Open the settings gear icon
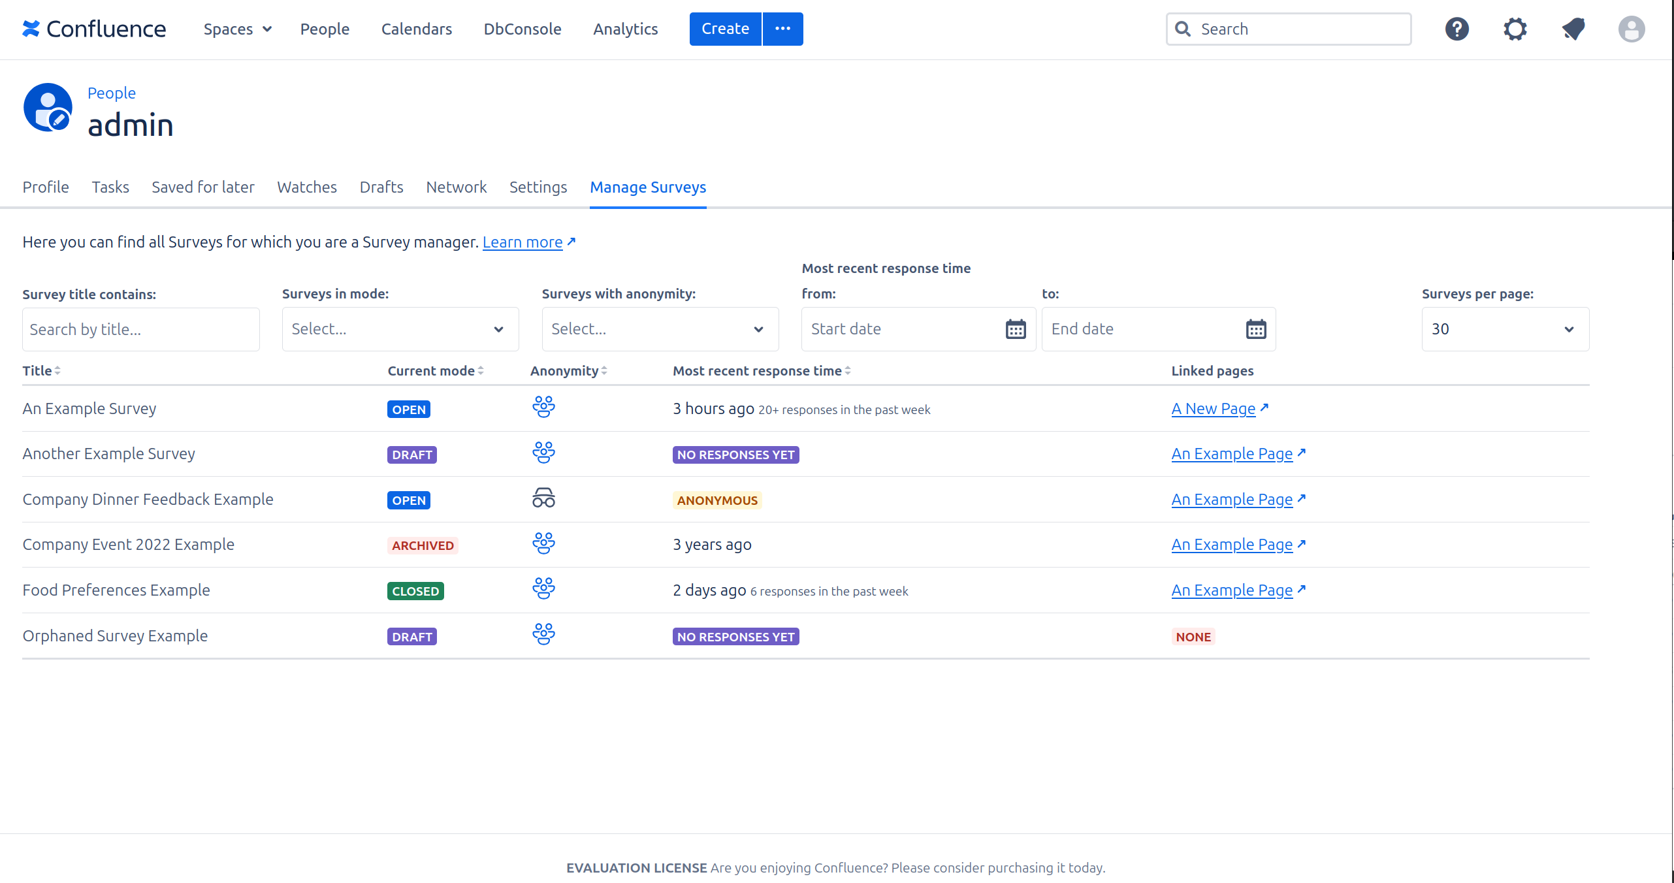 pyautogui.click(x=1515, y=29)
